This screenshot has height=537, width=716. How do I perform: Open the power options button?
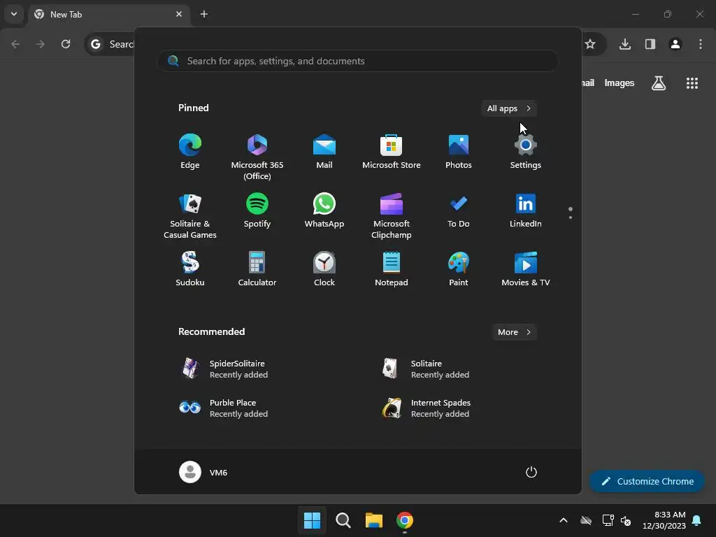pyautogui.click(x=531, y=472)
